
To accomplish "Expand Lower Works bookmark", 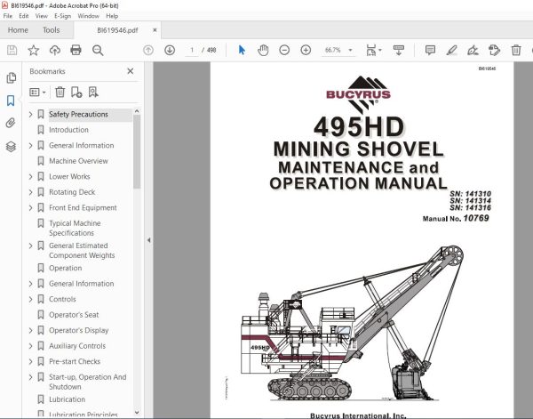I will (30, 177).
